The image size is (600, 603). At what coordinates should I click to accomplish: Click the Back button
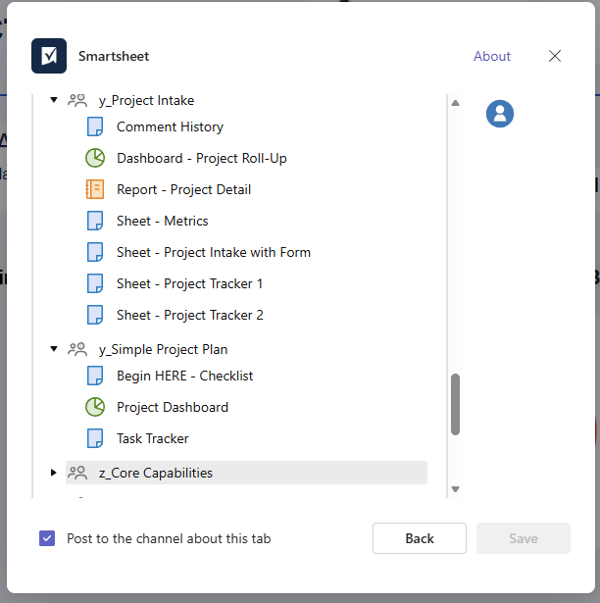pyautogui.click(x=420, y=538)
